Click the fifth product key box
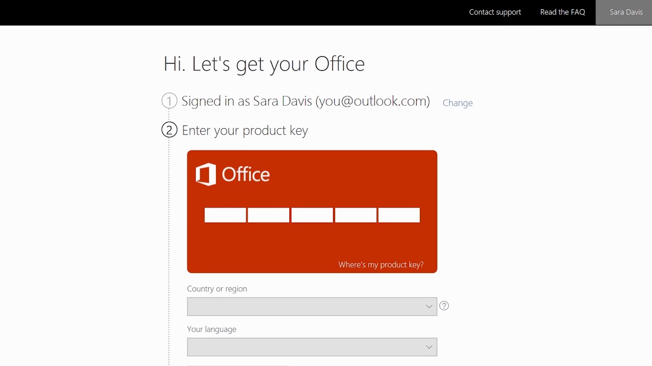Image resolution: width=652 pixels, height=366 pixels. point(399,215)
